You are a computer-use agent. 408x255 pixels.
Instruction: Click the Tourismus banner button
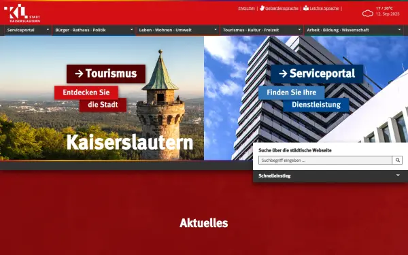(106, 73)
